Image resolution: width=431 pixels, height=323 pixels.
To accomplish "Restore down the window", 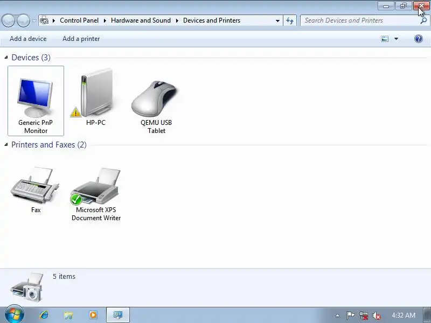I will tap(403, 6).
